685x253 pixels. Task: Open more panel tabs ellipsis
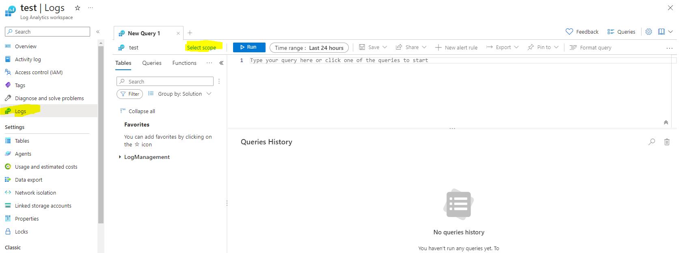(x=209, y=63)
